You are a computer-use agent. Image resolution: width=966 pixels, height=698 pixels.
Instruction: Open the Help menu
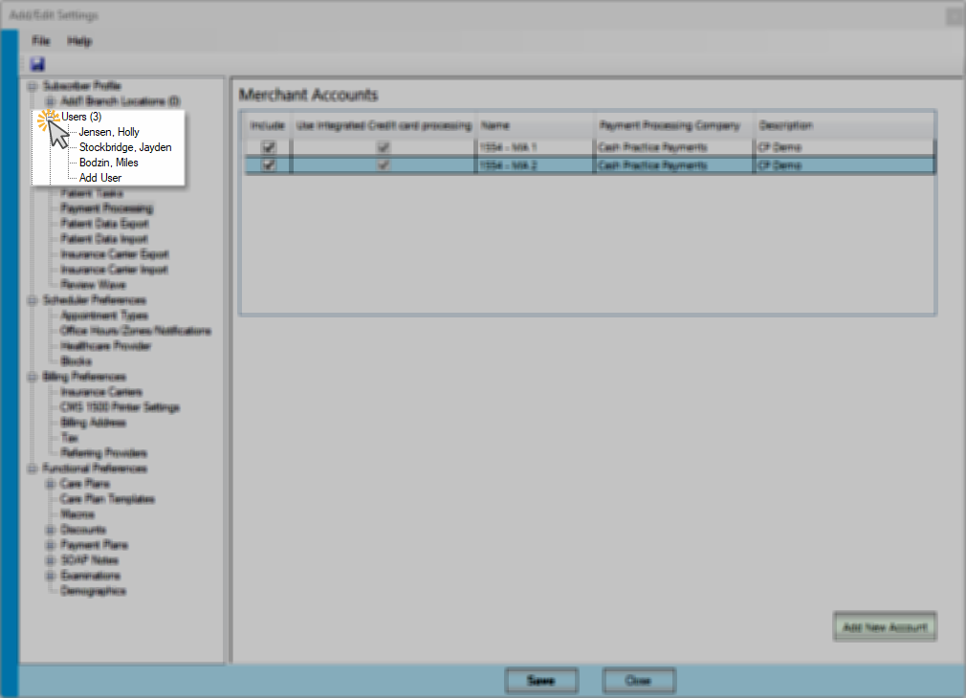(79, 41)
